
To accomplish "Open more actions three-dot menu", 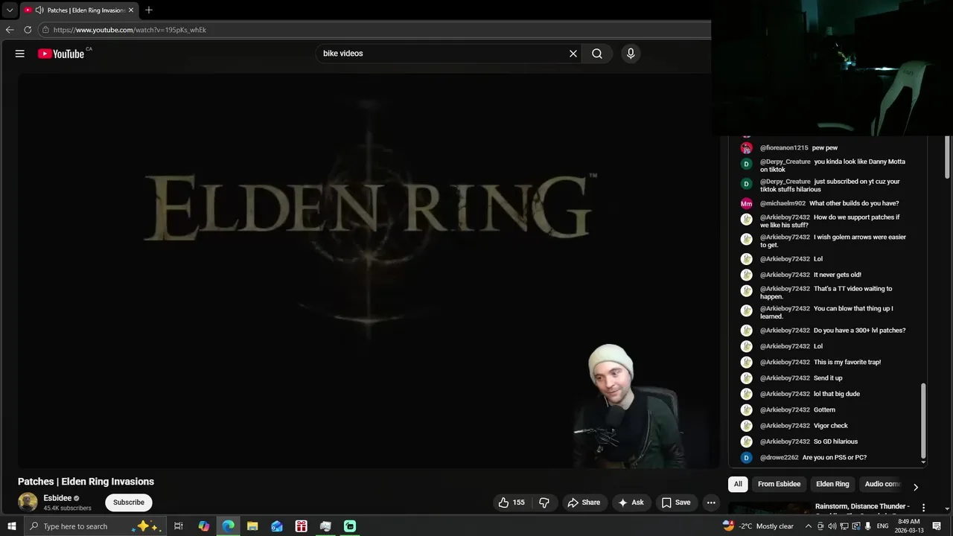I will click(711, 502).
